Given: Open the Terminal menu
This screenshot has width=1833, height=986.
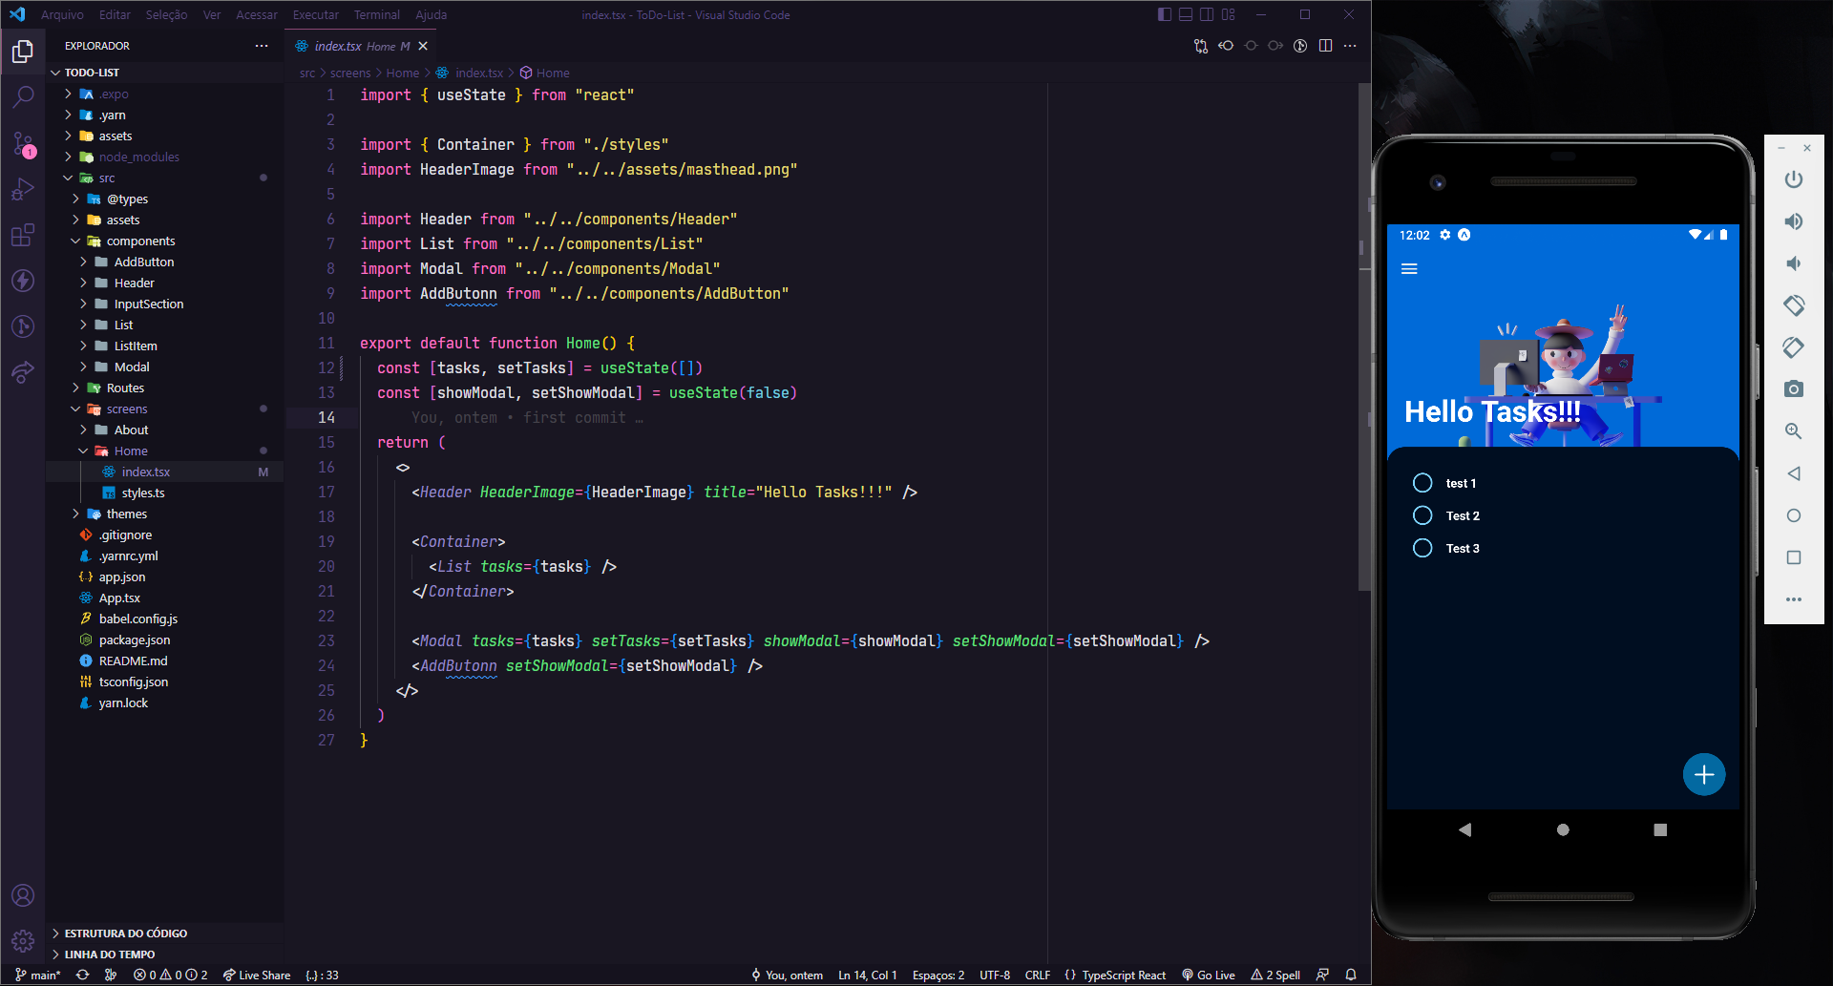Looking at the screenshot, I should pyautogui.click(x=376, y=14).
